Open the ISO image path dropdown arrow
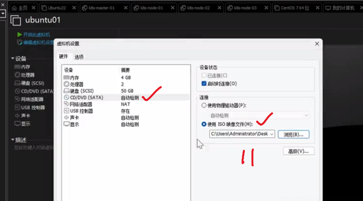The height and width of the screenshot is (201, 363). tap(271, 134)
